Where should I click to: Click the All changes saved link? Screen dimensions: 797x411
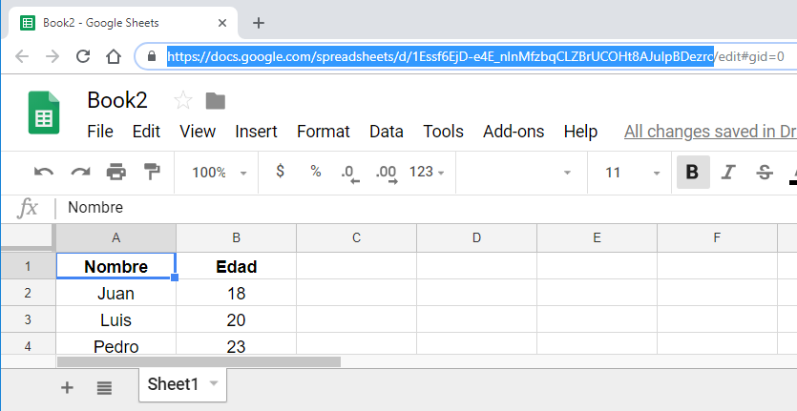[x=709, y=132]
